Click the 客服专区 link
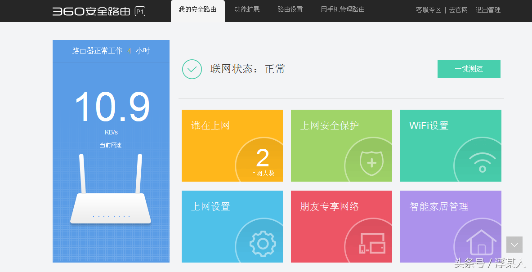This screenshot has height=272, width=532. [429, 10]
